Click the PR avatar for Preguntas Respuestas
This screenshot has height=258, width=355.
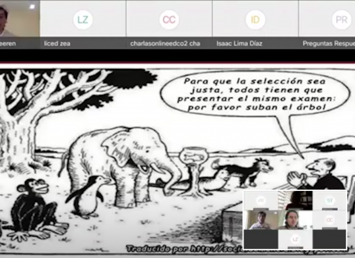341,20
